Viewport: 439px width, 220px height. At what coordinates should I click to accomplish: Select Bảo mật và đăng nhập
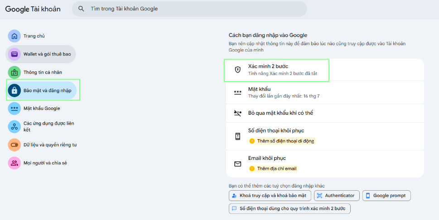pos(41,90)
